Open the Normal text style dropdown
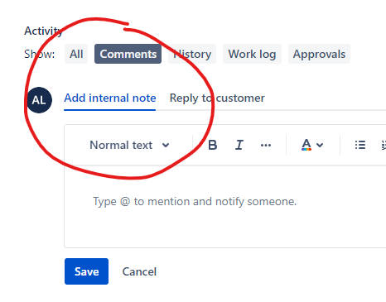Screen dimensions: 386x302 click(x=129, y=145)
